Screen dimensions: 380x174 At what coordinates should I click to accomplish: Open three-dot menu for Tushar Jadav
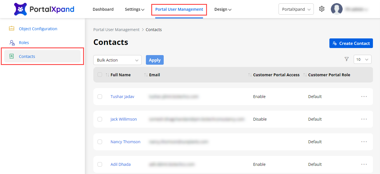tap(364, 97)
